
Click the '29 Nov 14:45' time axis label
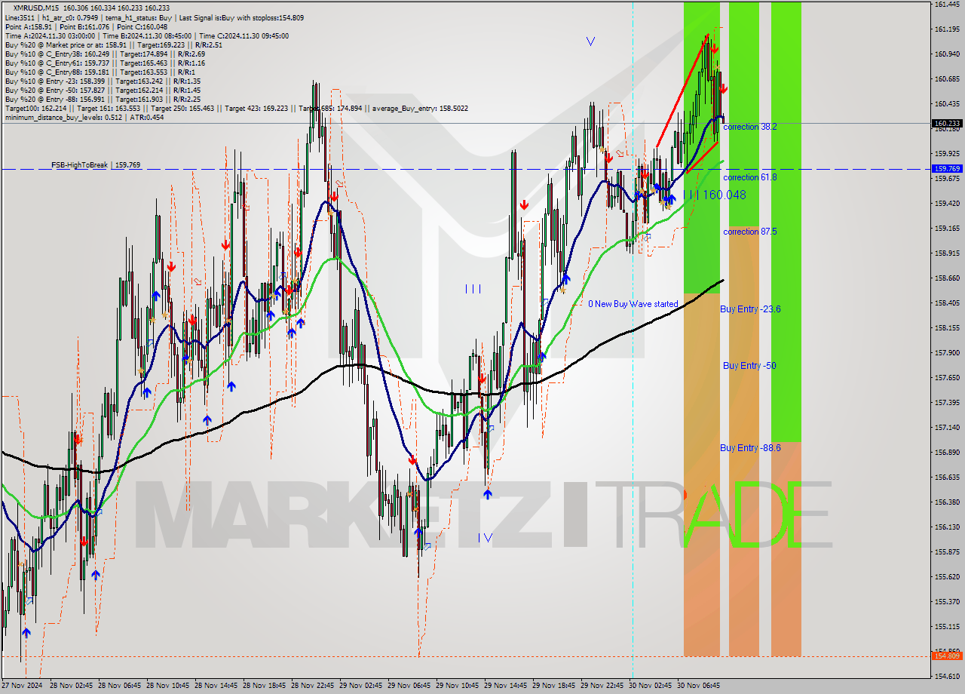click(x=506, y=686)
